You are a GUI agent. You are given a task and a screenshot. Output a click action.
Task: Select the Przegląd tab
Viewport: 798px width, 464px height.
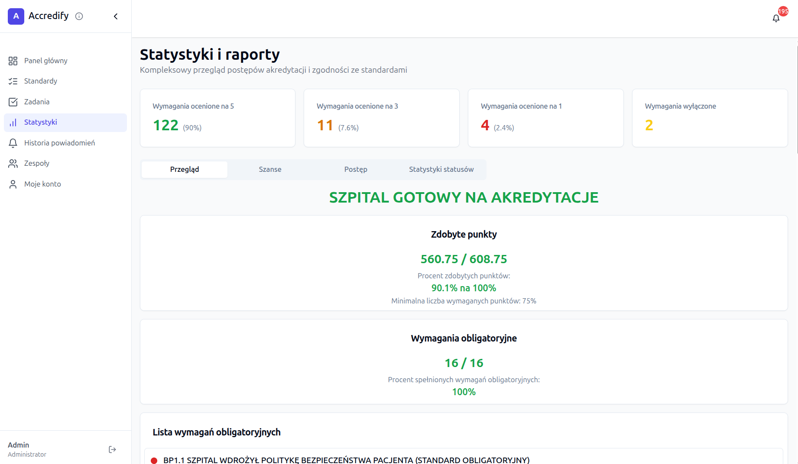[x=185, y=169]
